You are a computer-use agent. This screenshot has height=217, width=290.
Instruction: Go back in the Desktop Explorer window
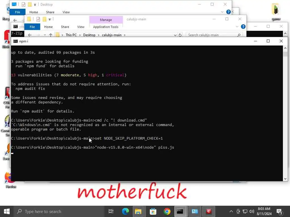tap(15, 20)
